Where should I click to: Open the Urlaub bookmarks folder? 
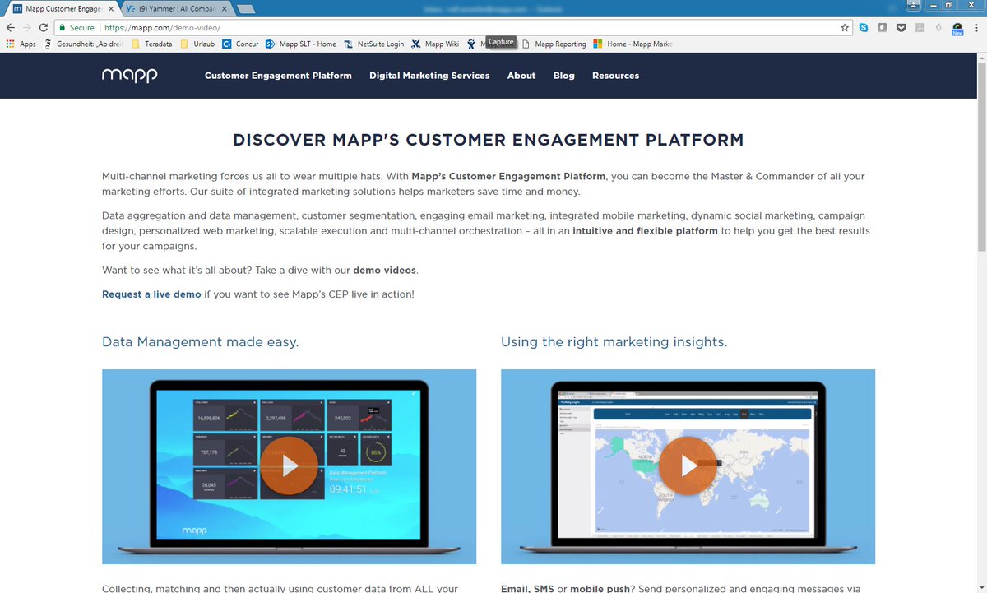[x=198, y=44]
